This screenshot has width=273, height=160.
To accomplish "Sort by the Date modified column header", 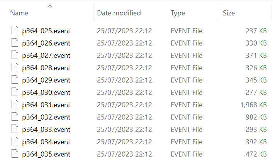I will 119,13.
